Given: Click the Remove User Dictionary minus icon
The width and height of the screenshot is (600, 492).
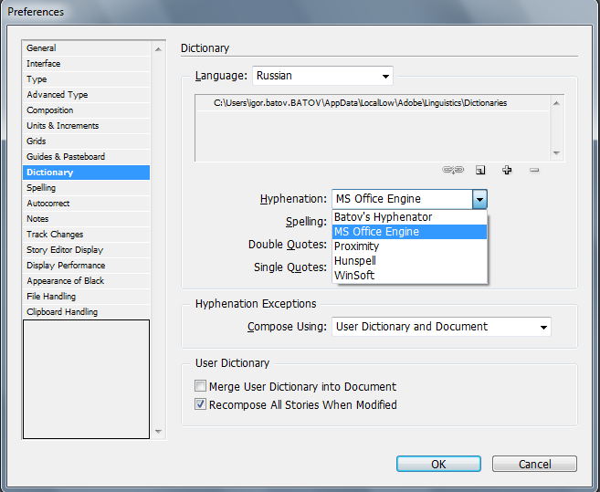Looking at the screenshot, I should [x=534, y=170].
